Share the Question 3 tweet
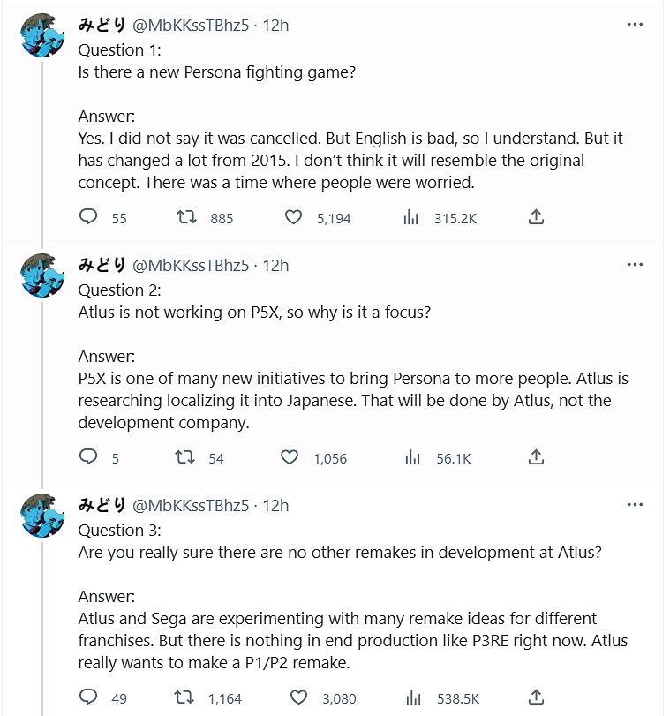The image size is (670, 716). pos(536,697)
